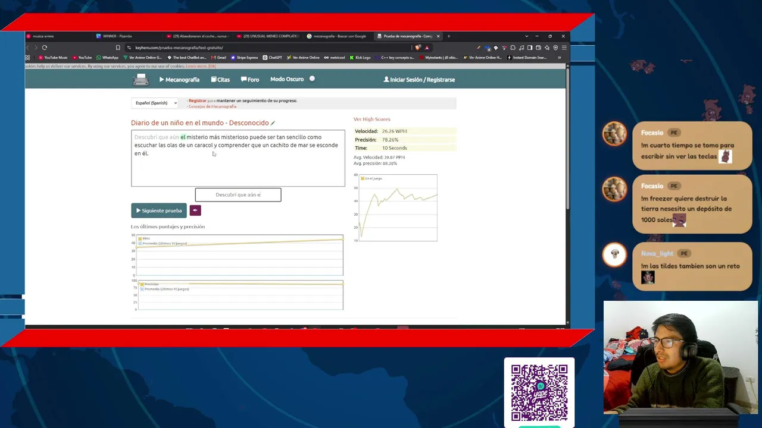Click the Yape QR code image
The image size is (762, 428).
[539, 392]
